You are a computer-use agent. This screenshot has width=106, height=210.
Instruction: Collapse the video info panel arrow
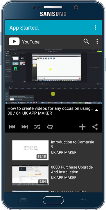[x=96, y=110]
